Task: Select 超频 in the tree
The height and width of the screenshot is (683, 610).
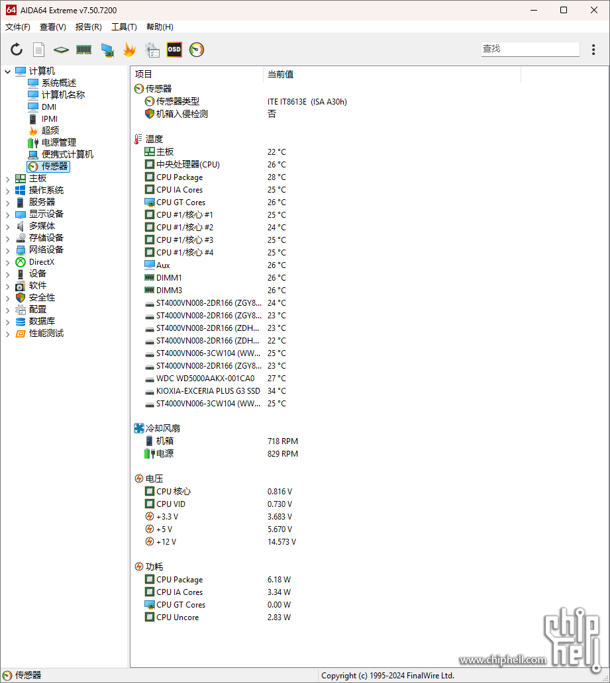Action: 50,130
